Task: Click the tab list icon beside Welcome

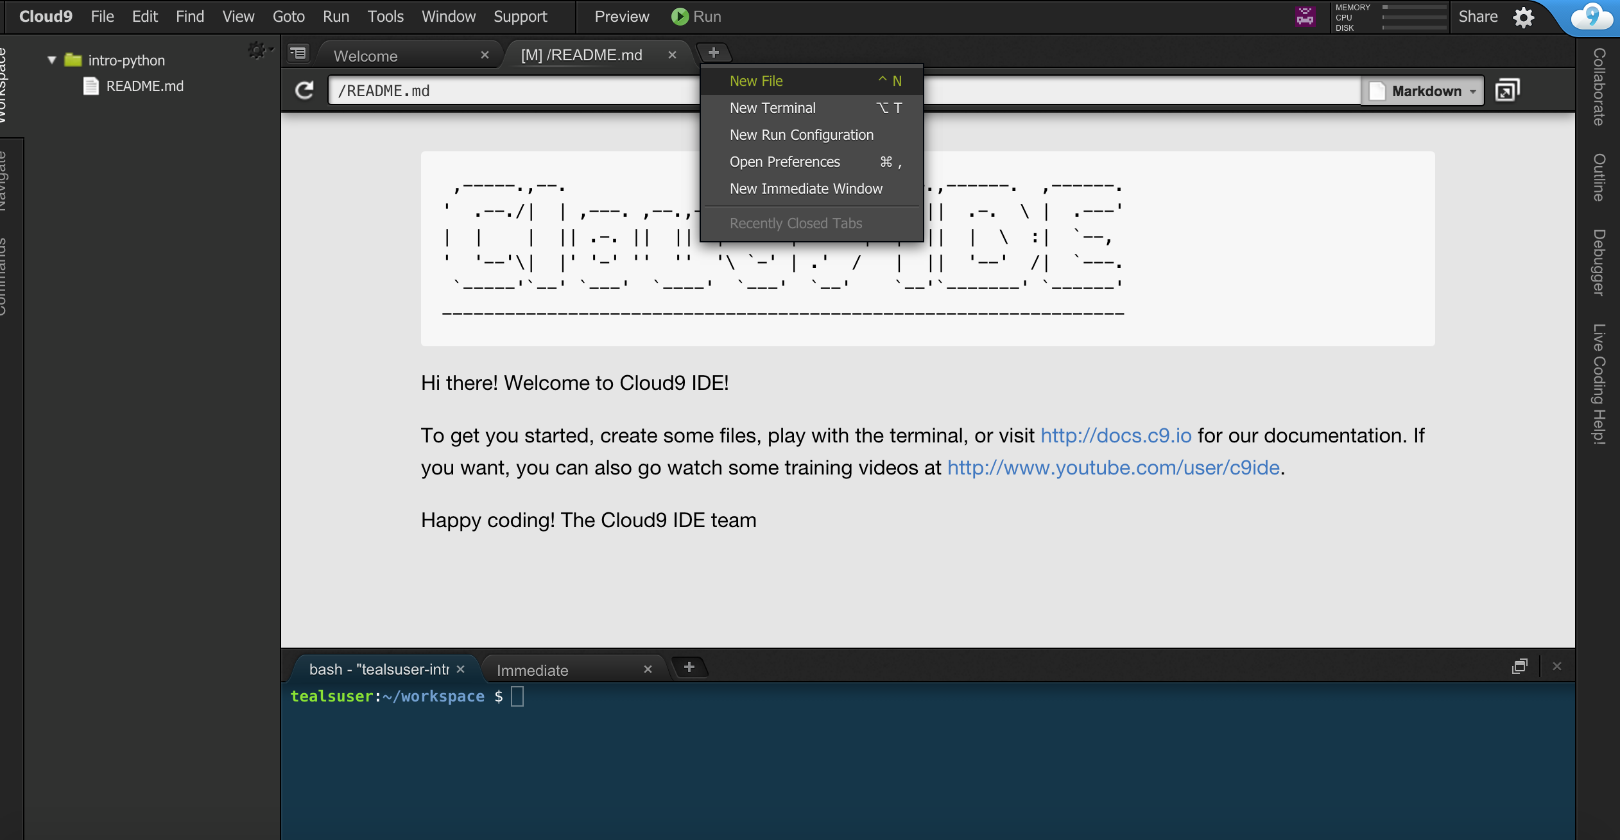Action: tap(298, 53)
